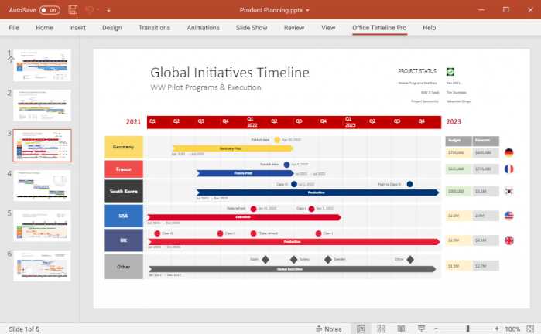541x334 pixels.
Task: Expand the Customize Quick Access Toolbar arrow
Action: (109, 10)
